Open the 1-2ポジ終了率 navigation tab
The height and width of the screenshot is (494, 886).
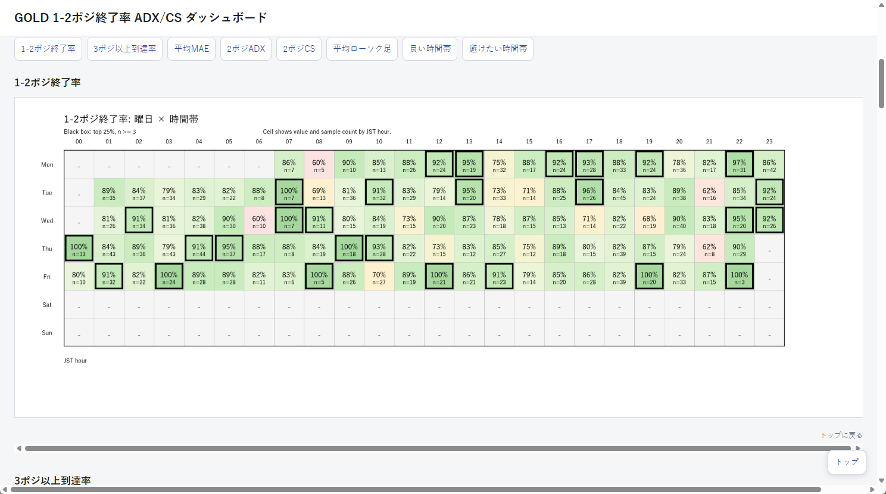[48, 49]
